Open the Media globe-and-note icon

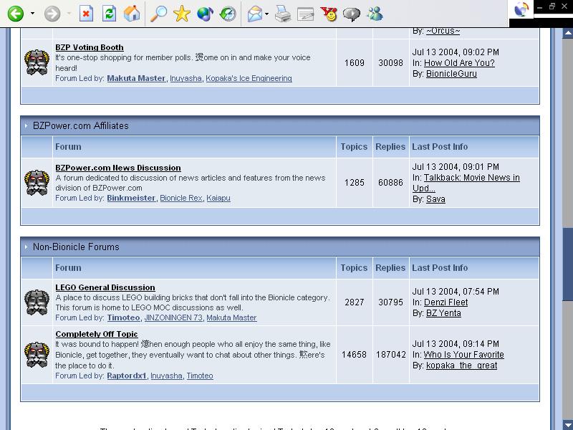(205, 14)
